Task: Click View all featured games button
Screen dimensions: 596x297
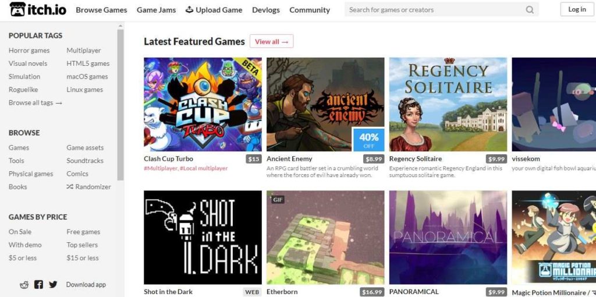Action: coord(271,41)
